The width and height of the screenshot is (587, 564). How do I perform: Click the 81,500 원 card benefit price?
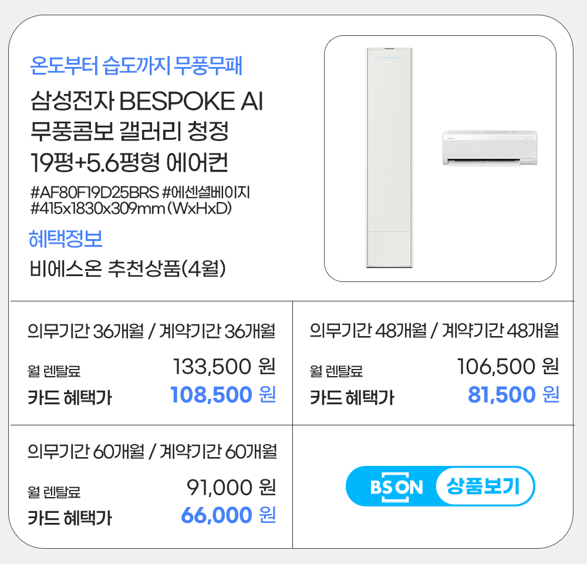[x=513, y=395]
